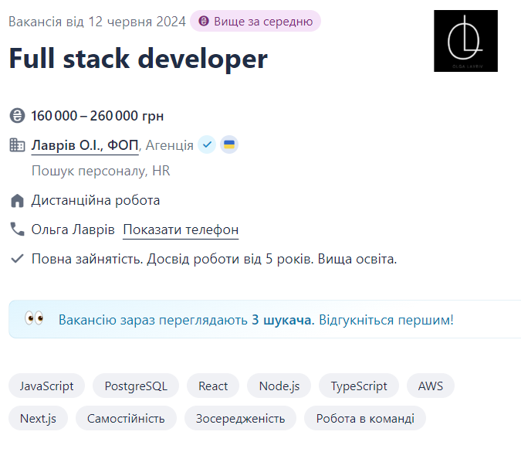The width and height of the screenshot is (521, 452).
Task: Click the hryvnia salary icon
Action: (17, 116)
